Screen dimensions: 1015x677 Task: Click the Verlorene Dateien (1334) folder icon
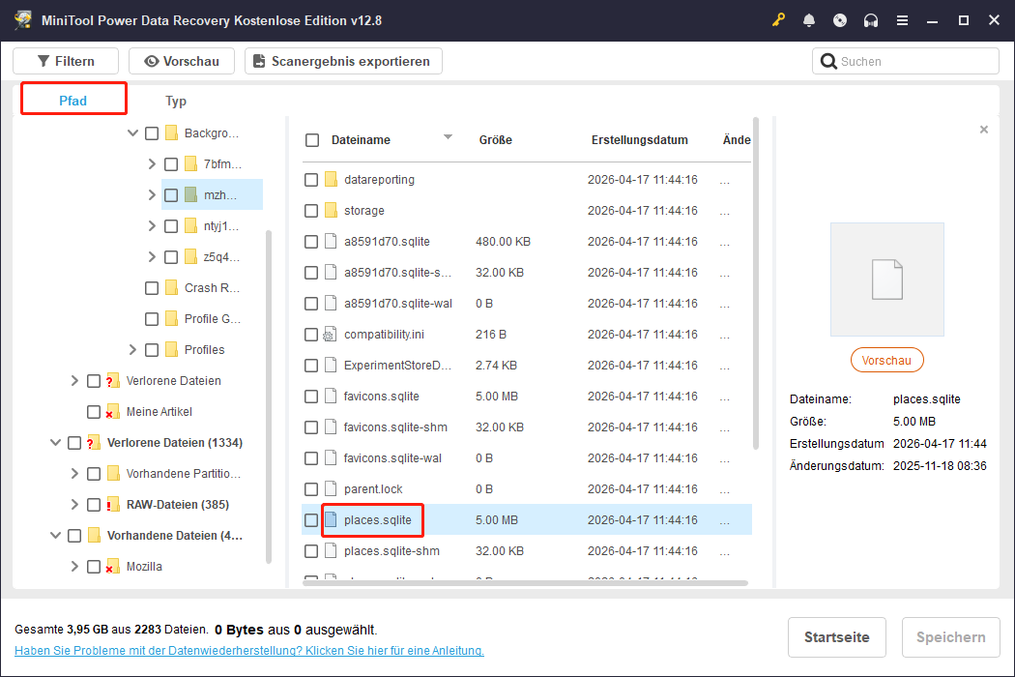[x=94, y=443]
